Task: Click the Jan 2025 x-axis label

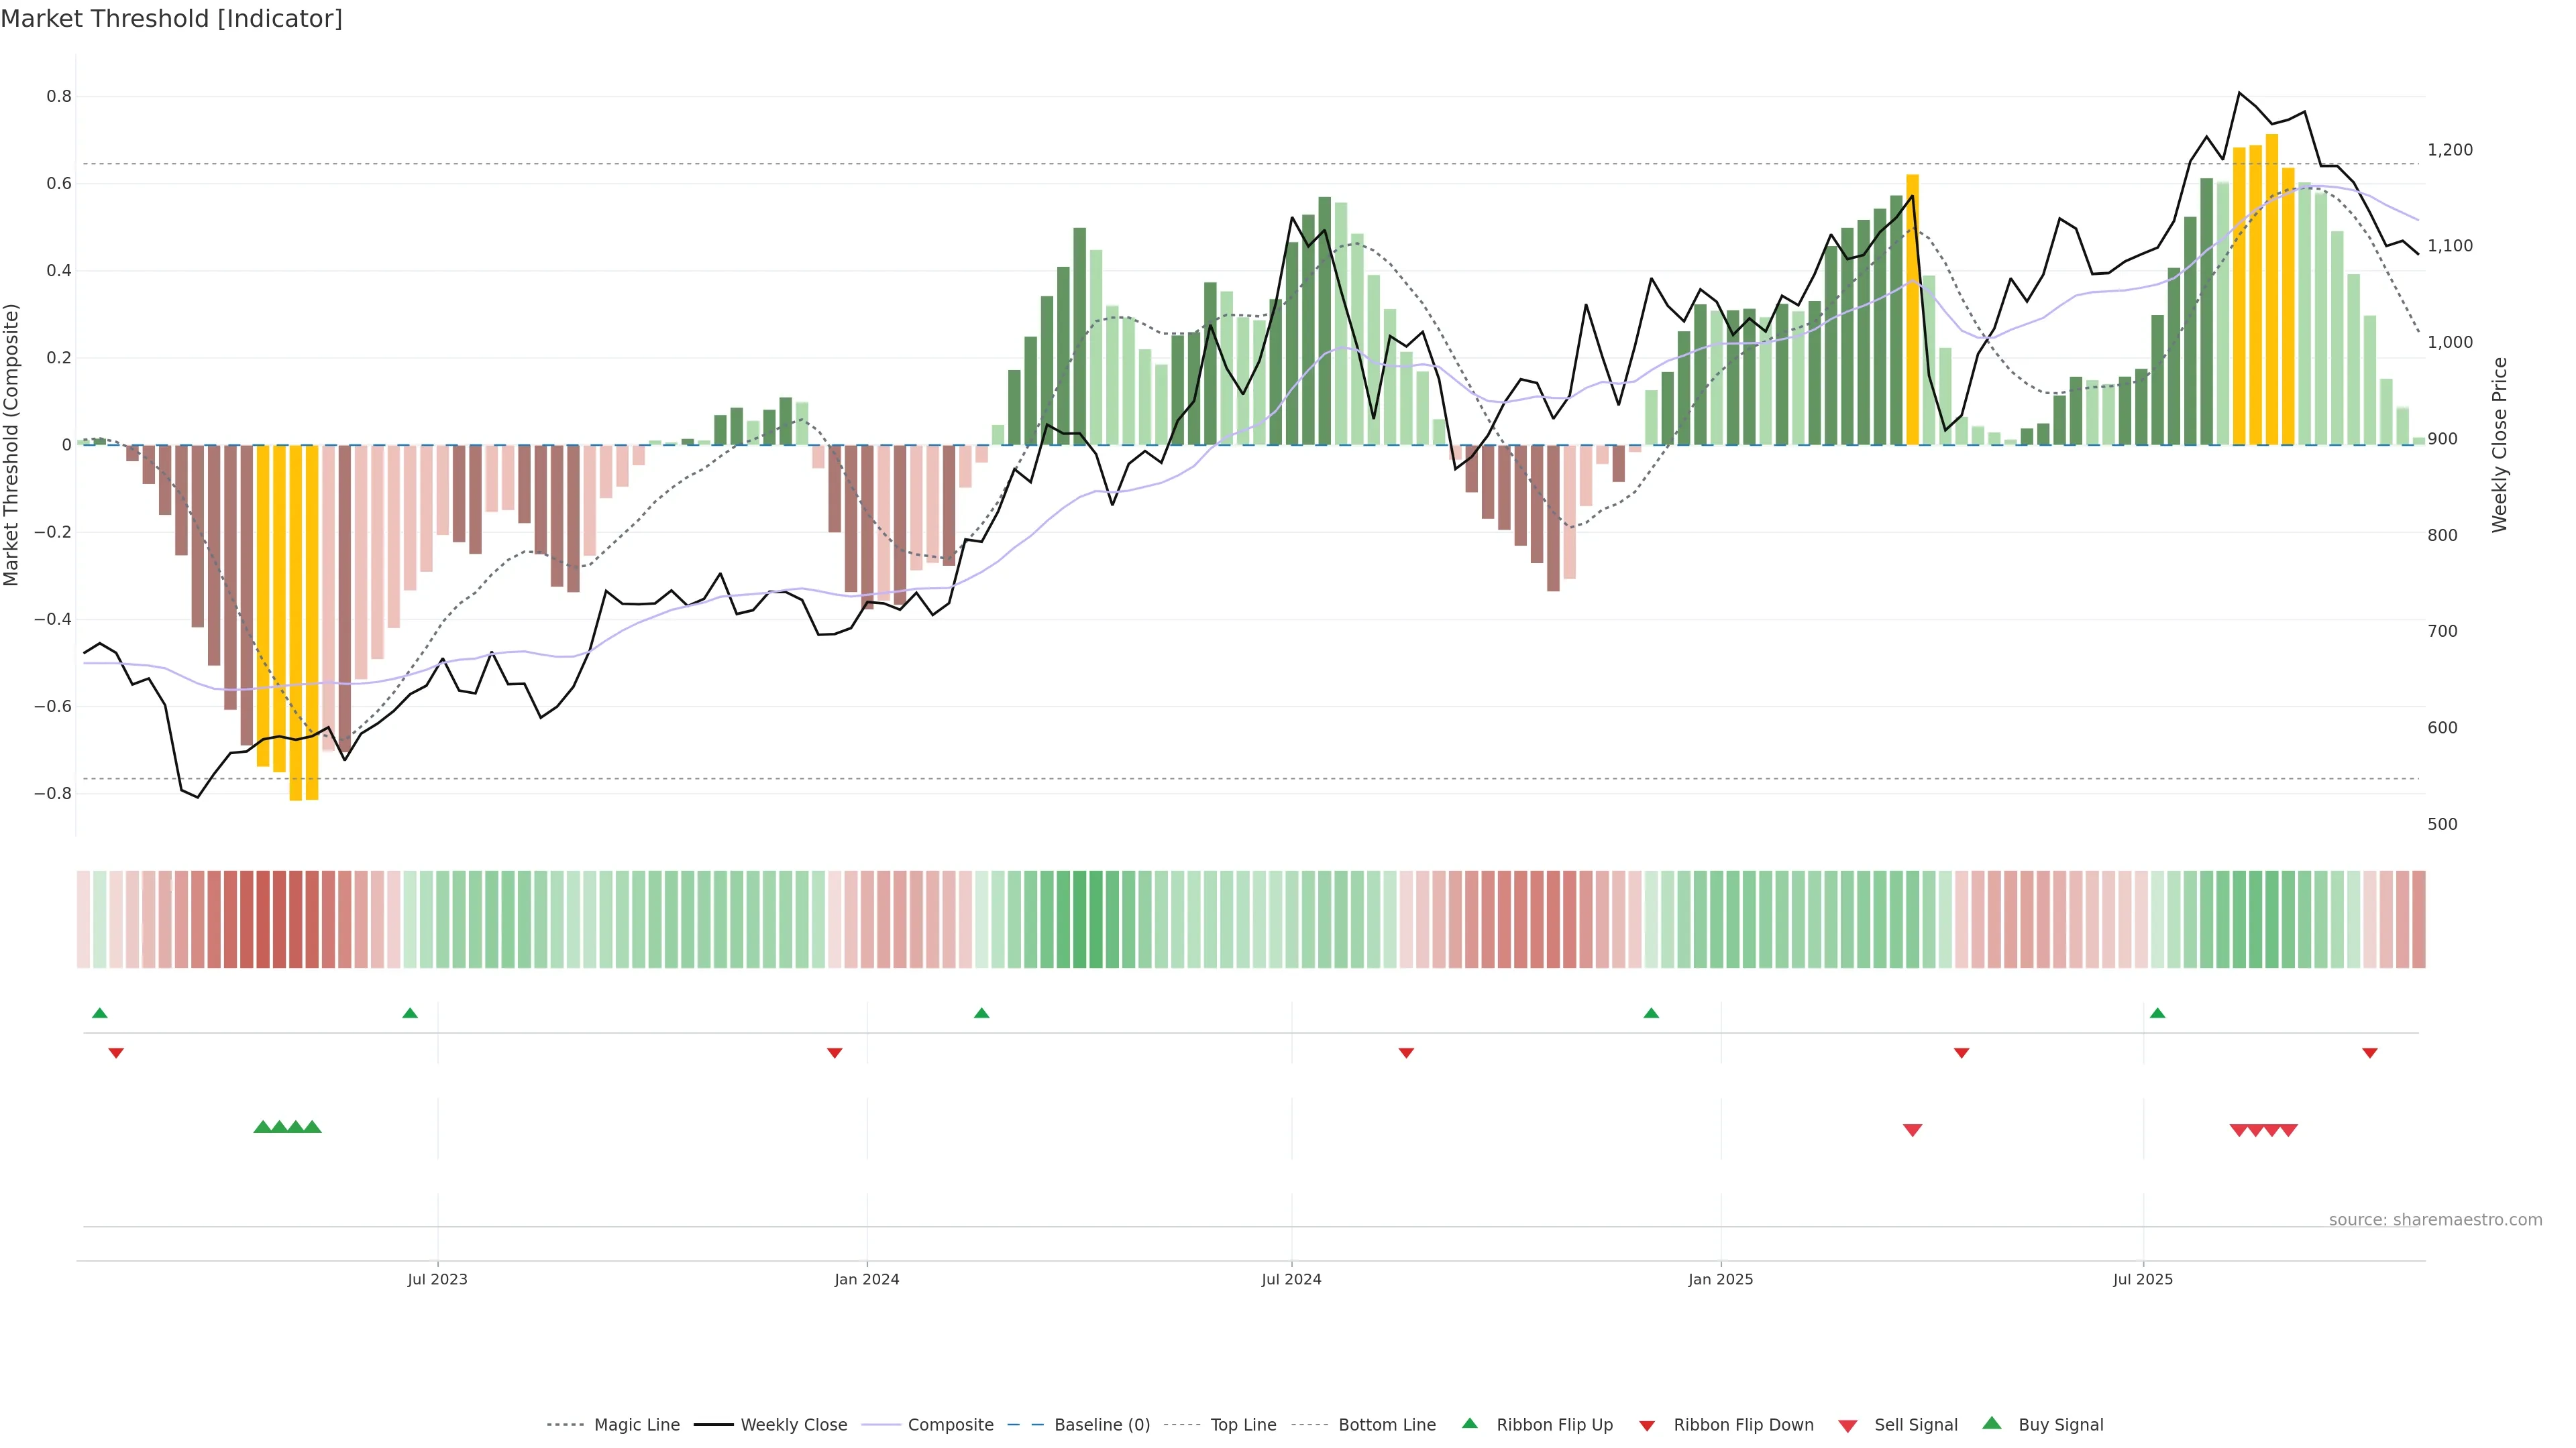Action: tap(1720, 1279)
